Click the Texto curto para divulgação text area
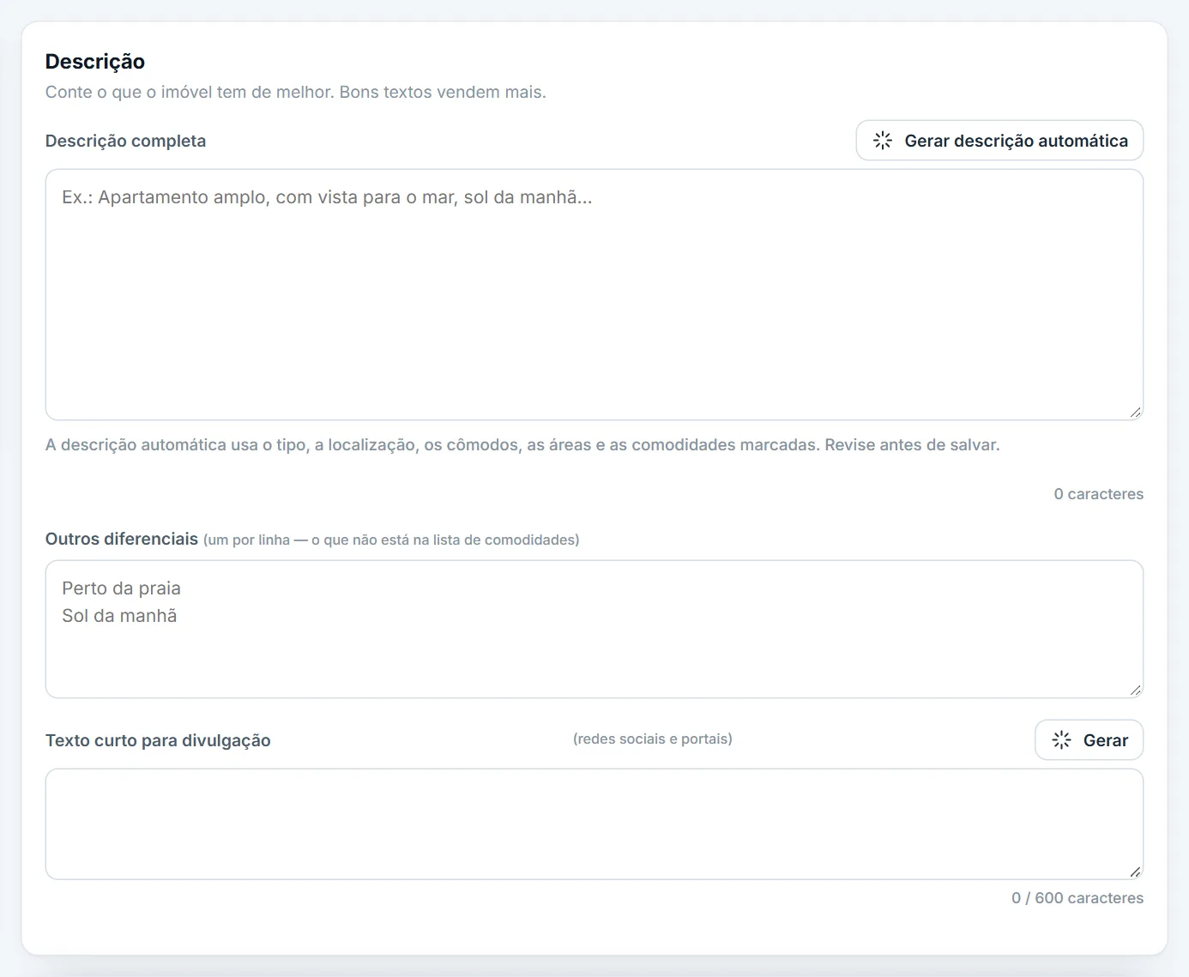Viewport: 1189px width, 977px height. [594, 823]
